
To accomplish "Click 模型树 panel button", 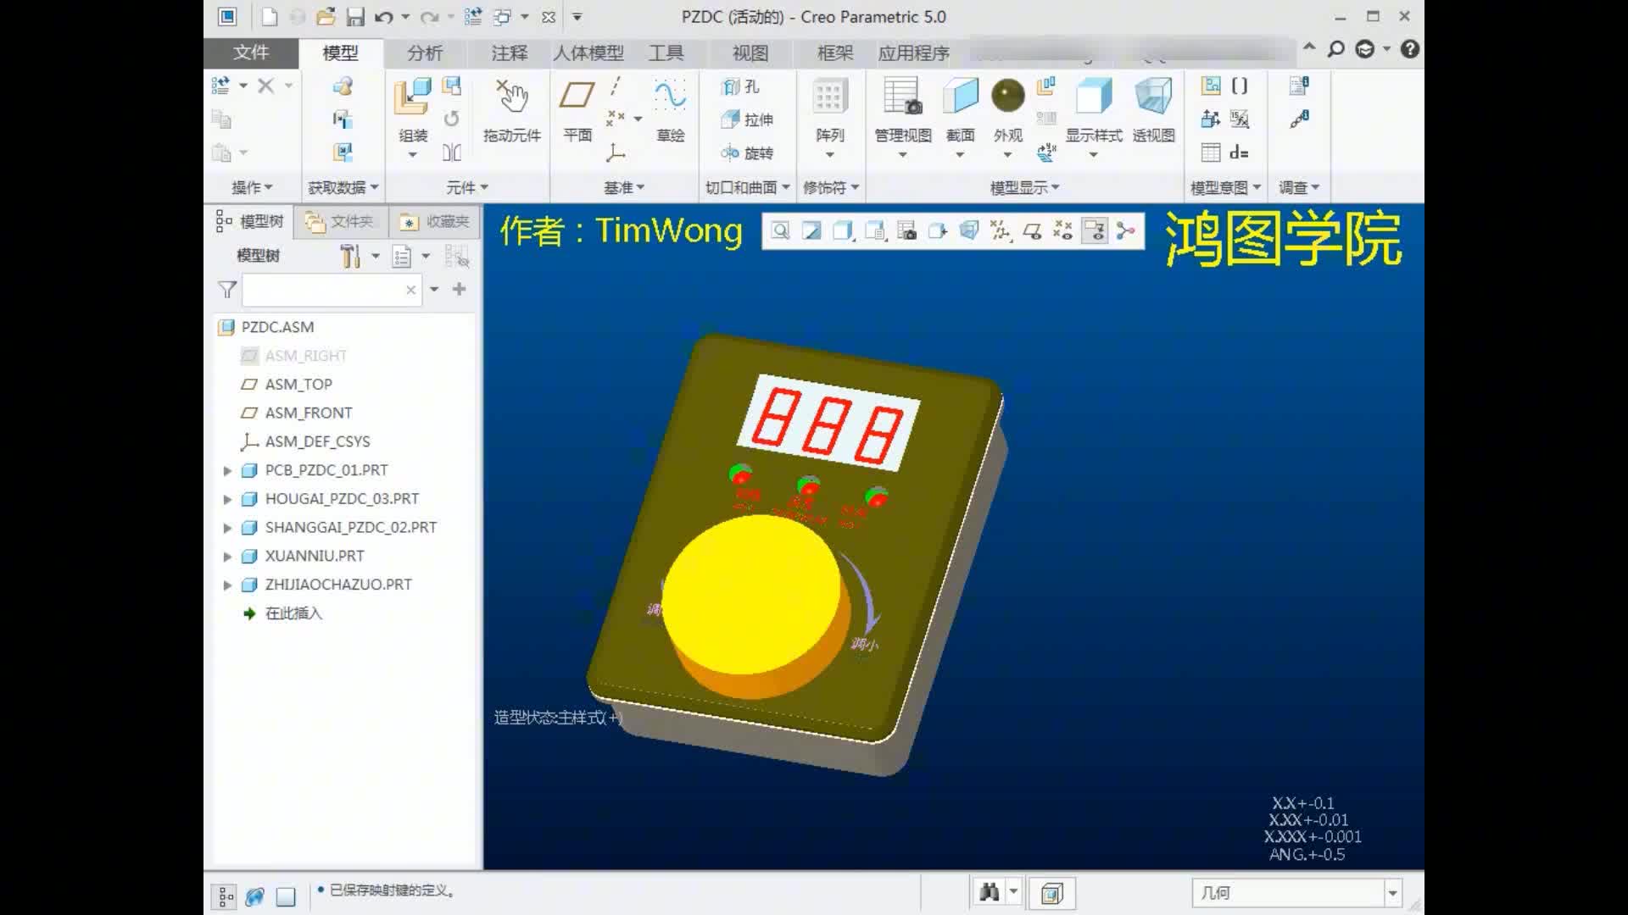I will (x=249, y=220).
